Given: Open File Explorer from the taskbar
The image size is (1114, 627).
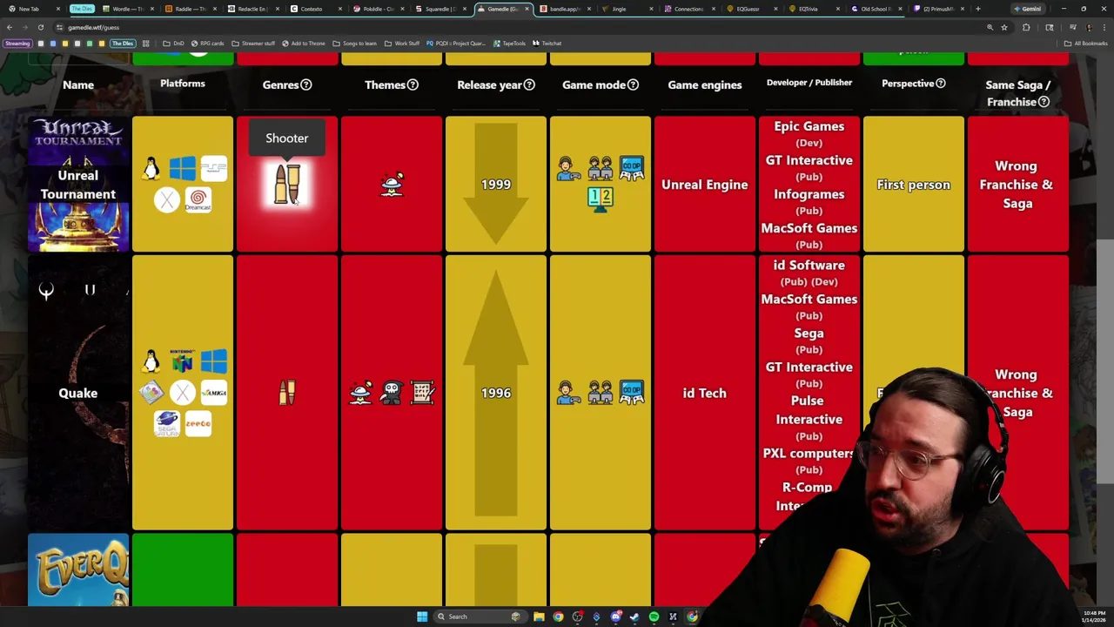Looking at the screenshot, I should 539,617.
